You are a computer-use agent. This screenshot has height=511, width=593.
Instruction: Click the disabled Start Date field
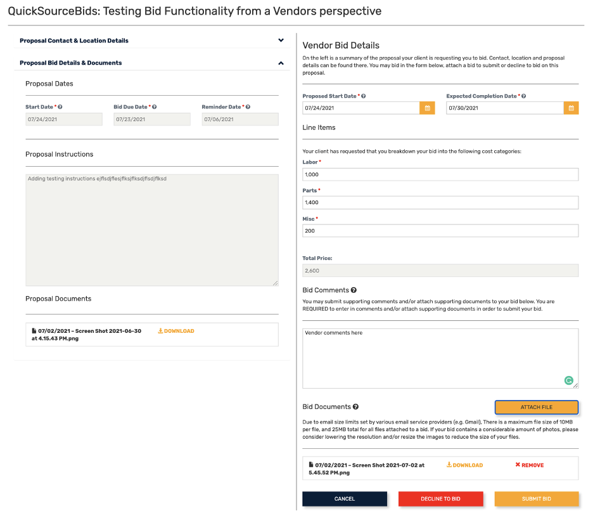[64, 119]
